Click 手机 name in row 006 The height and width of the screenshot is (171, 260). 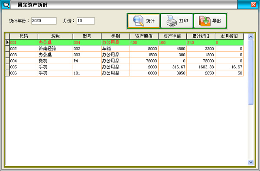click(55, 73)
